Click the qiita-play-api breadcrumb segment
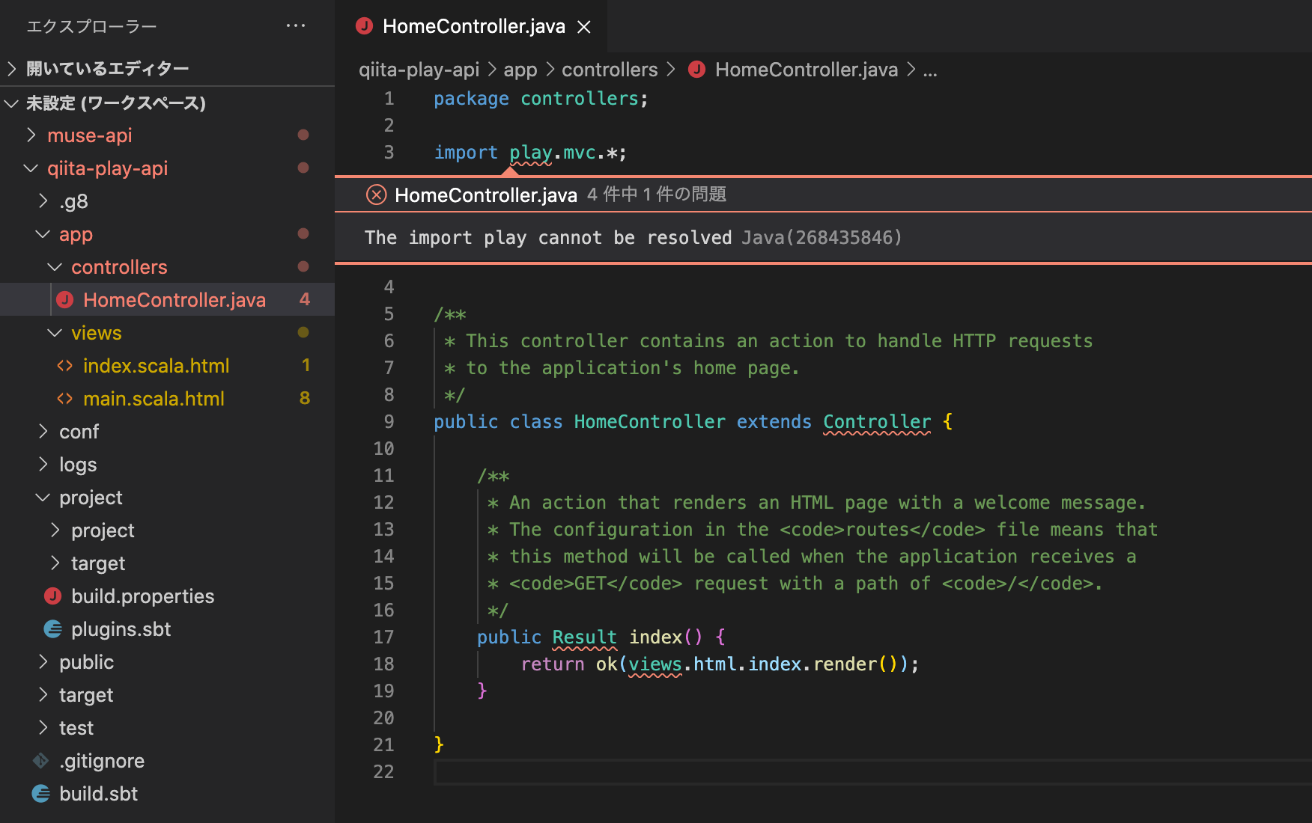 (x=419, y=70)
